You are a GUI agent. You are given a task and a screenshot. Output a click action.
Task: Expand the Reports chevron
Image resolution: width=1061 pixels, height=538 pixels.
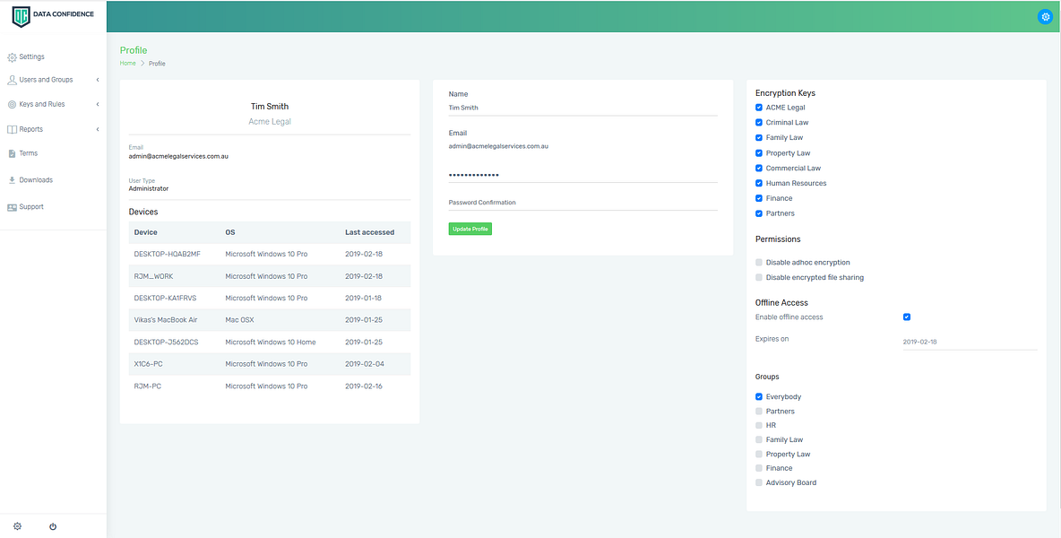(98, 129)
